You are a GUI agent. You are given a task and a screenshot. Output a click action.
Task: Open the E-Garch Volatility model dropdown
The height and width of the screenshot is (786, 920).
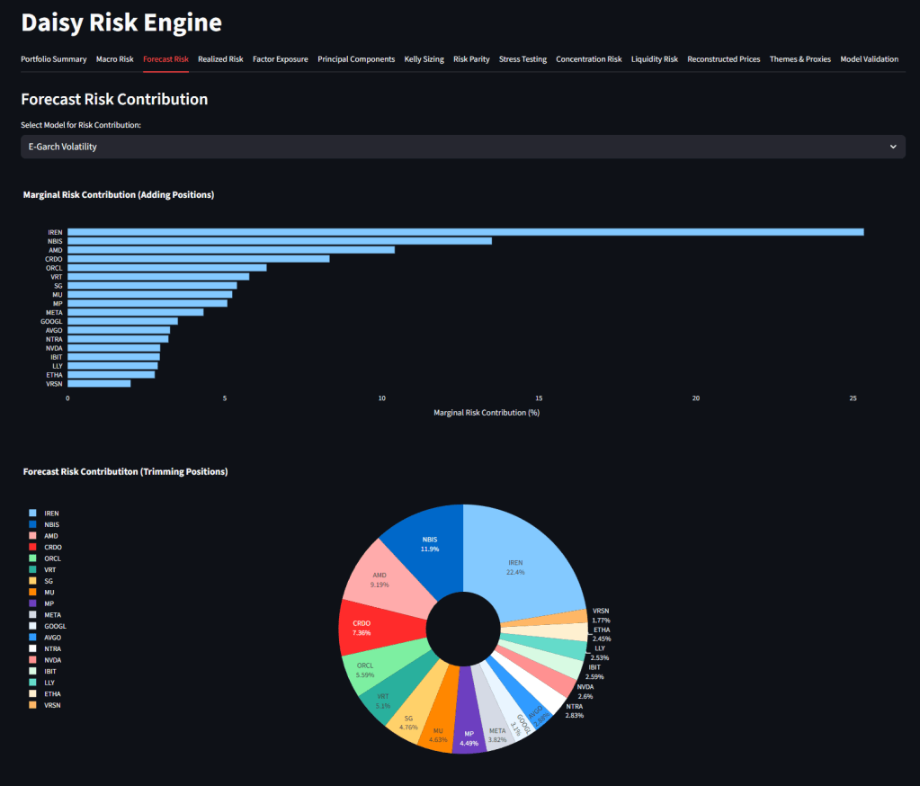450,147
